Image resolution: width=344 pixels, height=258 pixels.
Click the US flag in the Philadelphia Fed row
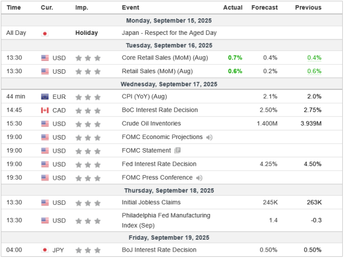pyautogui.click(x=45, y=220)
